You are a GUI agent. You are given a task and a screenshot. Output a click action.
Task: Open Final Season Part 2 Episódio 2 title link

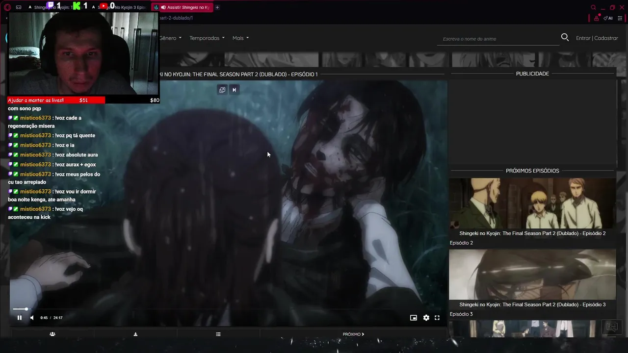point(532,233)
